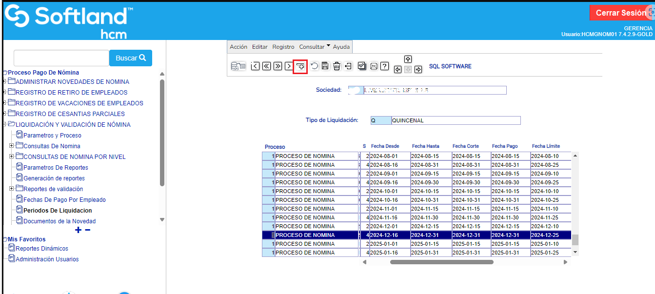This screenshot has width=655, height=294.
Task: Delete the record with the trash icon
Action: [x=337, y=66]
